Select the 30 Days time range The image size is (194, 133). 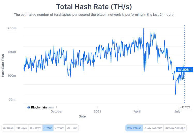tap(8, 128)
